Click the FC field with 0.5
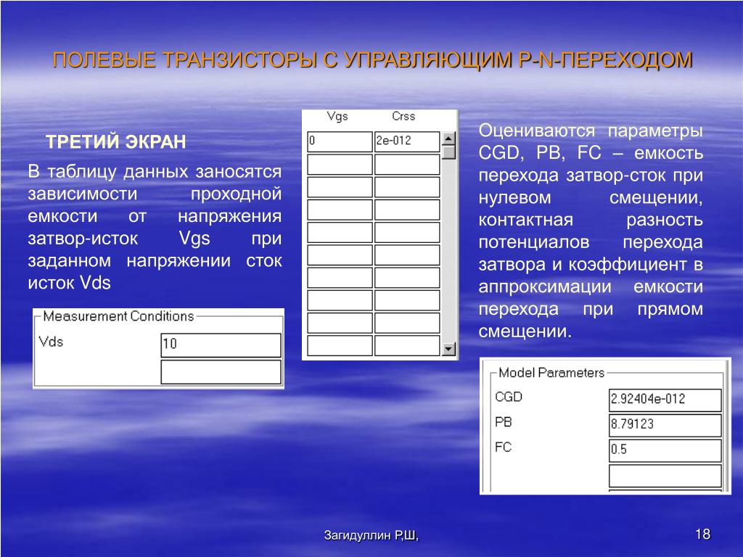Image resolution: width=743 pixels, height=557 pixels. 665,450
